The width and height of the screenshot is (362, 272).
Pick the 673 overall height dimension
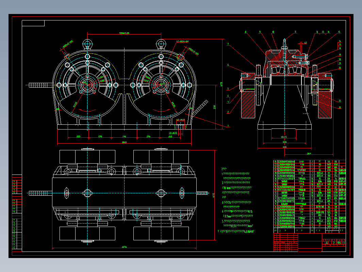tap(222, 83)
